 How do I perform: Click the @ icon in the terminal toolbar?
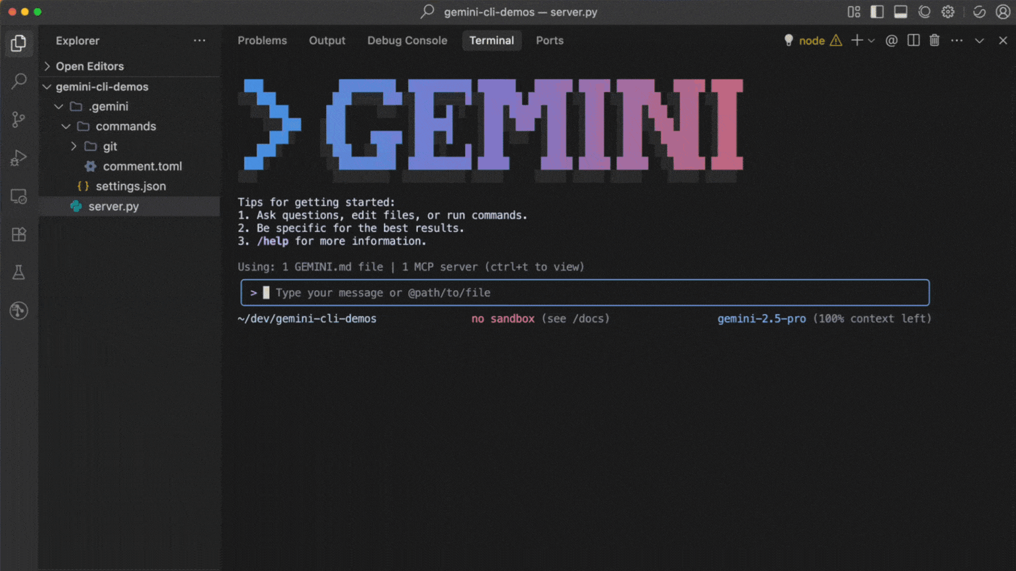891,40
